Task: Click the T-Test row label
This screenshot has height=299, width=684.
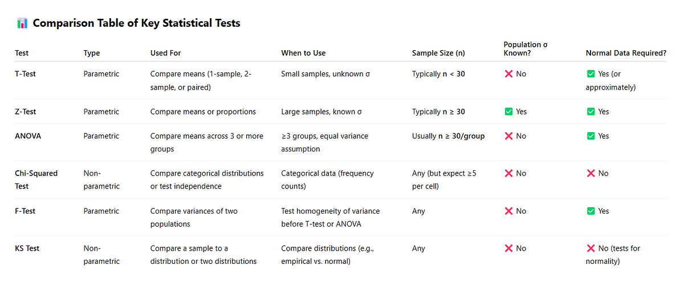Action: (x=25, y=74)
